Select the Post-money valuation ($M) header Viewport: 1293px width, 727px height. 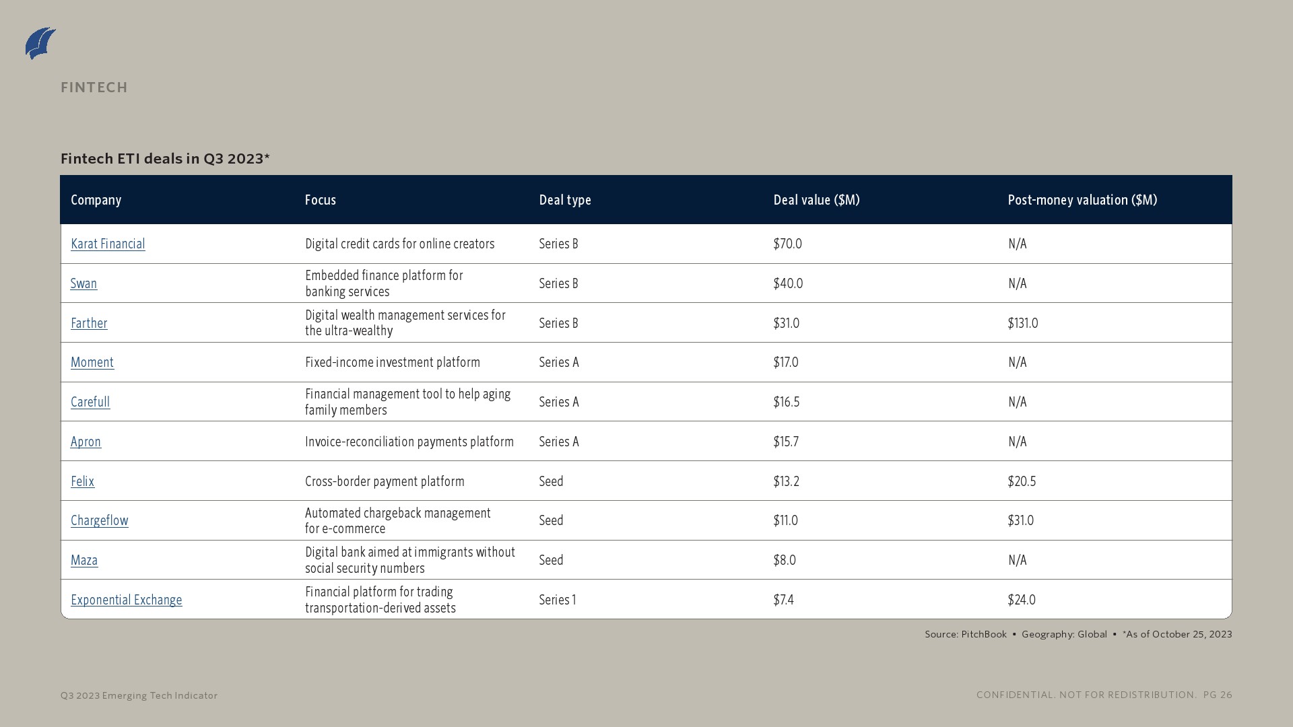1082,200
